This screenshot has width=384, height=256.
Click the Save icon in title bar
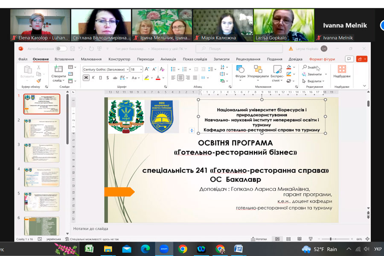click(x=73, y=49)
